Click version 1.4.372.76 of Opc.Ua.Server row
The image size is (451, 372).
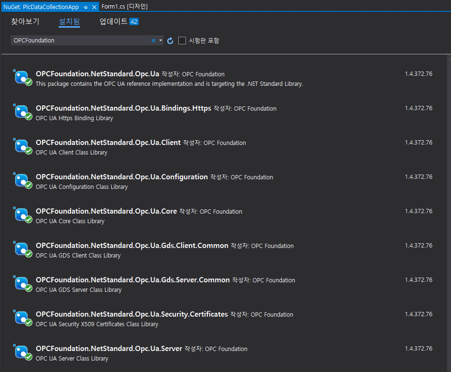pos(419,349)
